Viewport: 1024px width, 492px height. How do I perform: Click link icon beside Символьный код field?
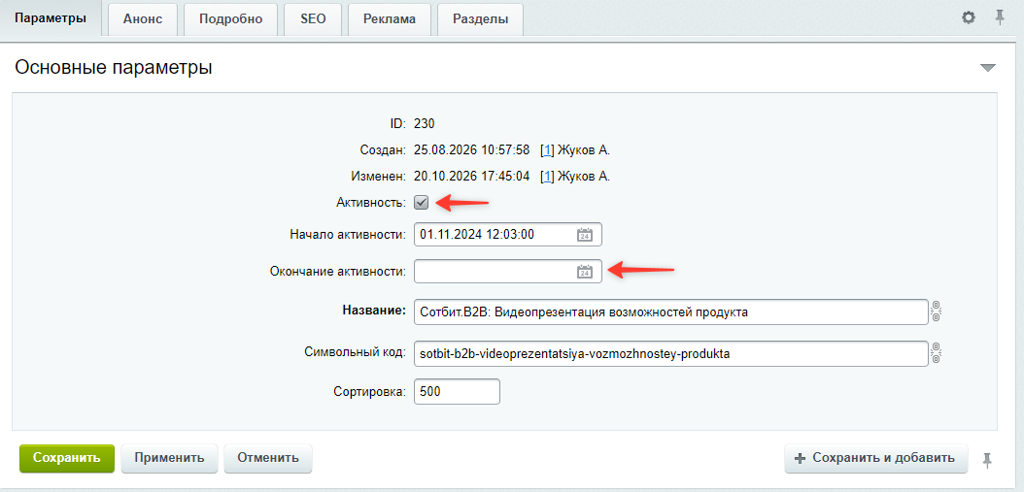click(936, 353)
